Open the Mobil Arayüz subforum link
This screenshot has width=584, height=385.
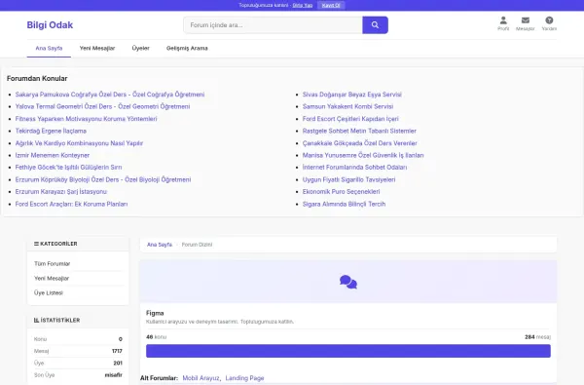(x=201, y=378)
